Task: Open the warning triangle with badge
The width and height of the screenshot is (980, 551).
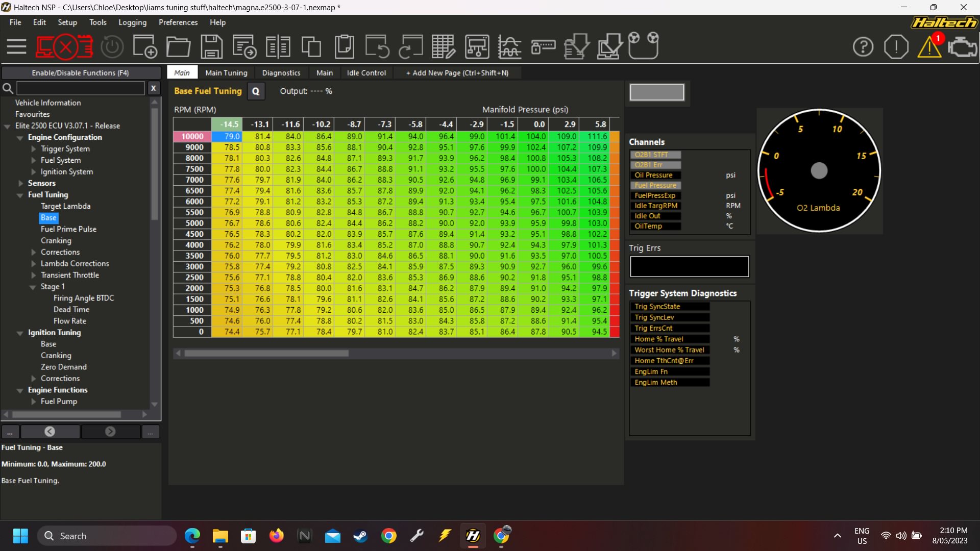Action: pyautogui.click(x=930, y=46)
